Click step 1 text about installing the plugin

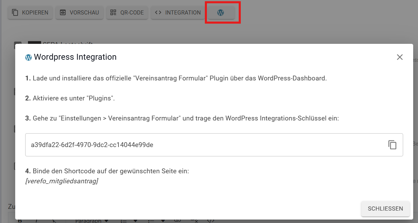(x=176, y=78)
